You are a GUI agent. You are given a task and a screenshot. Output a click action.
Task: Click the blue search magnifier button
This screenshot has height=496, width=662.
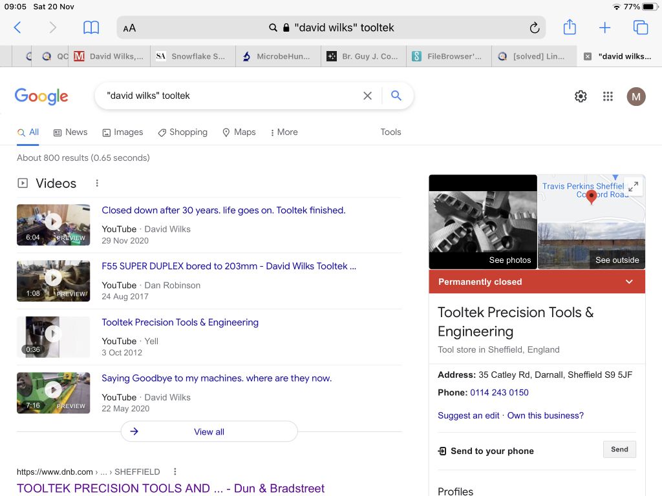(x=396, y=96)
